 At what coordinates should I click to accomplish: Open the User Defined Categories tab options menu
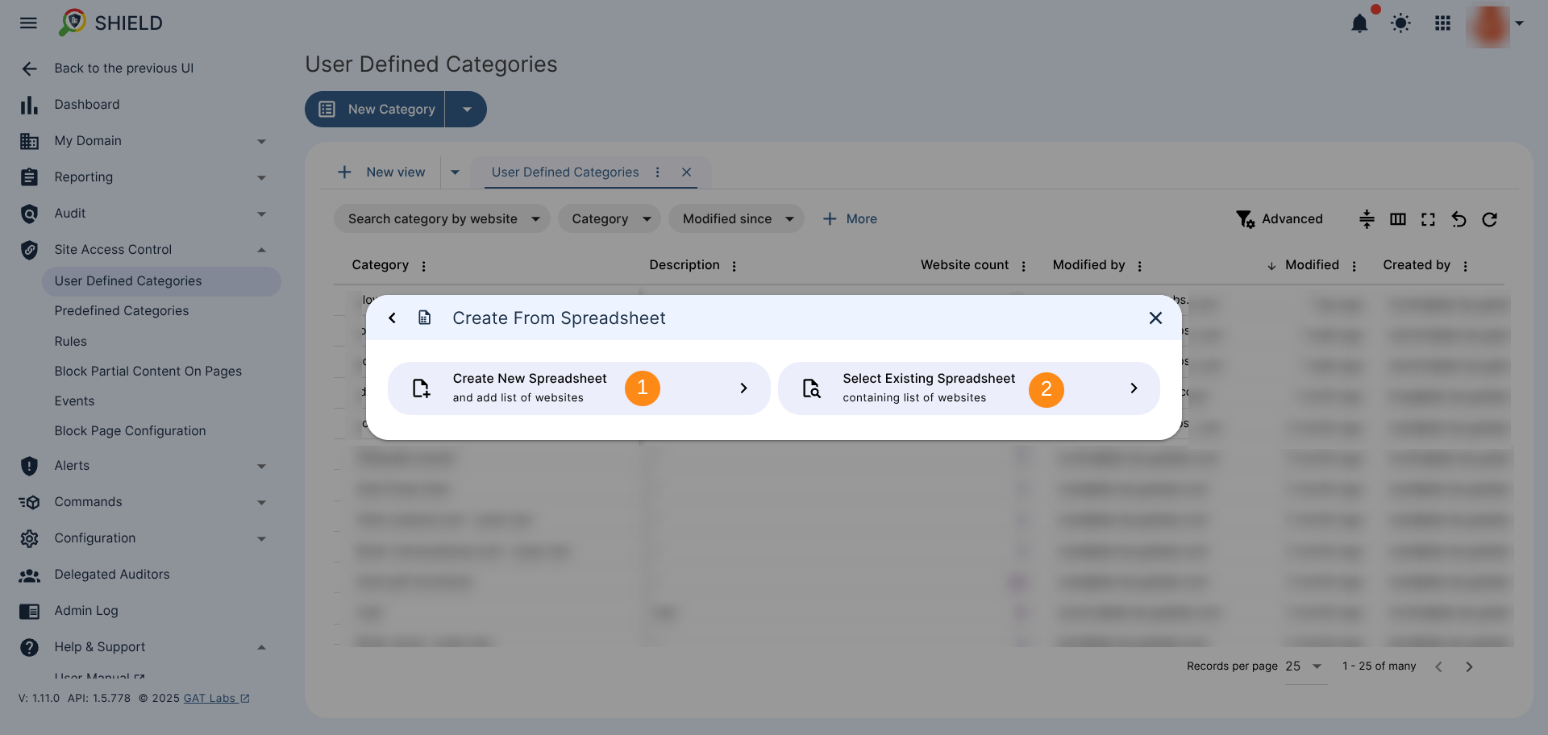tap(658, 172)
